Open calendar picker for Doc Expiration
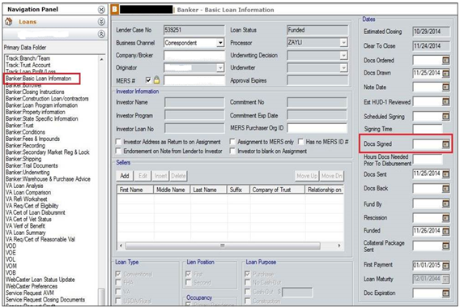This screenshot has width=460, height=308. (445, 293)
